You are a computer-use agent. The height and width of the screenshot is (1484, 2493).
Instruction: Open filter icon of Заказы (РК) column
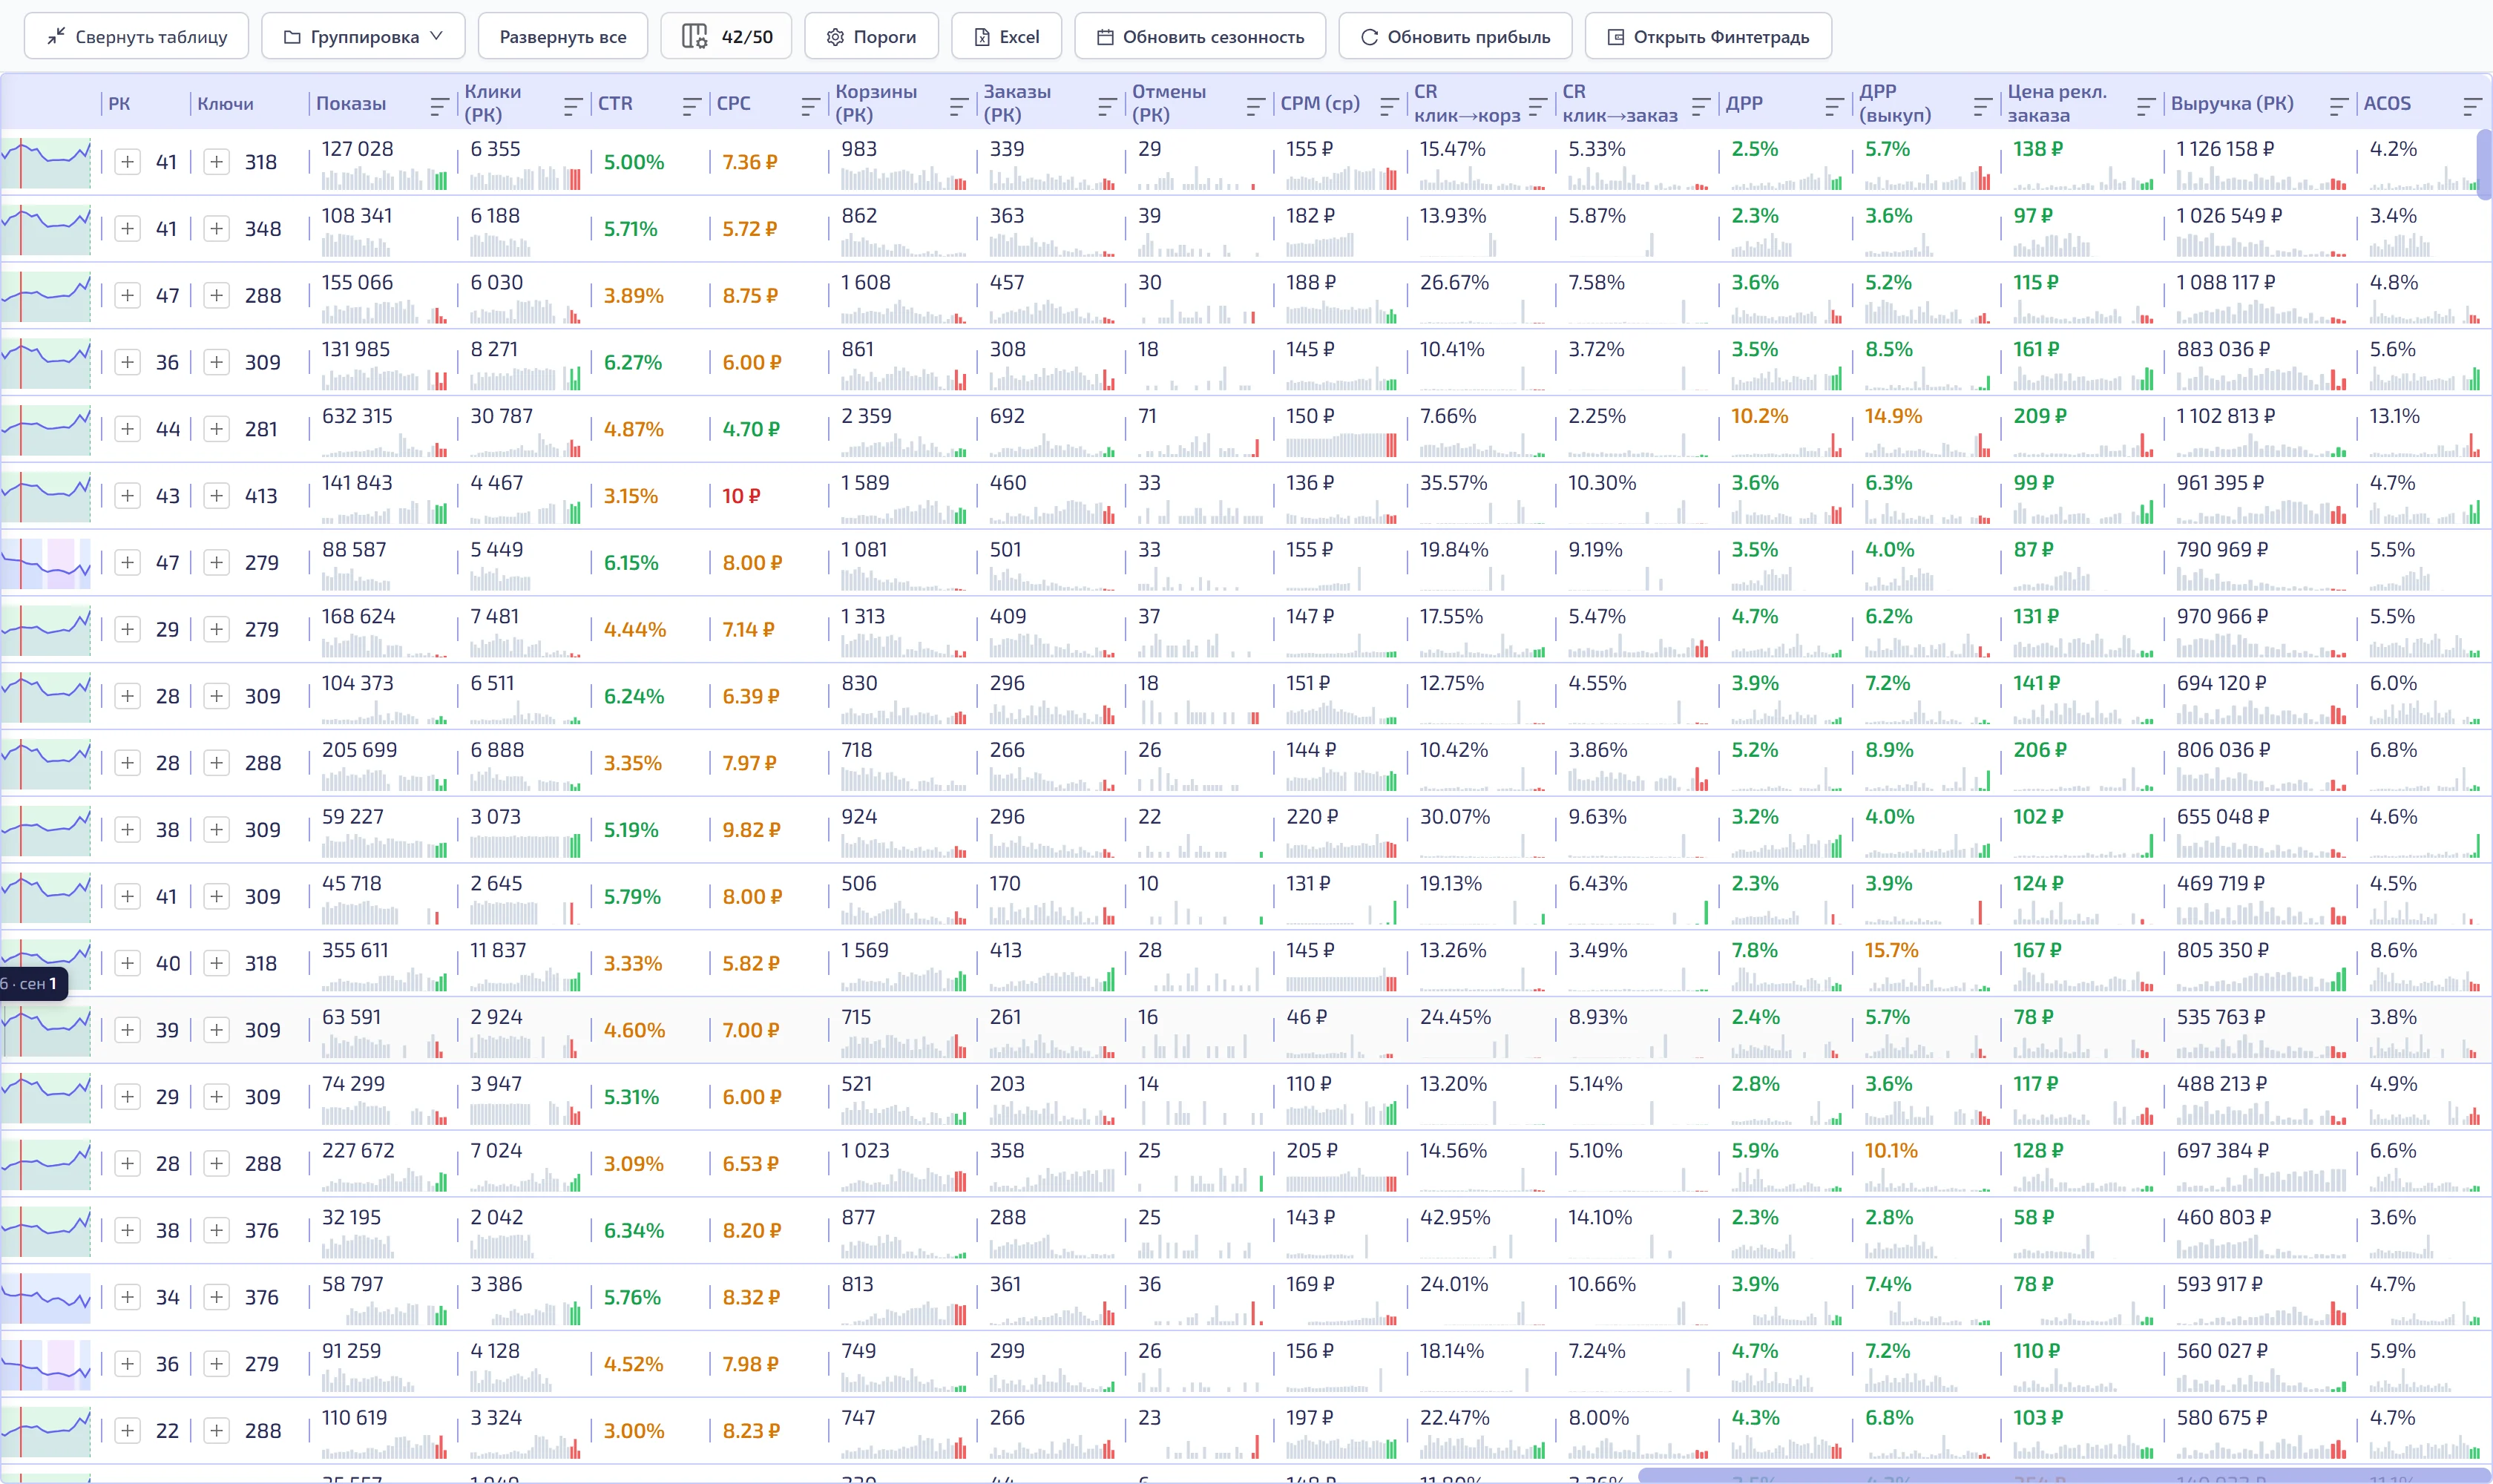coord(1107,105)
